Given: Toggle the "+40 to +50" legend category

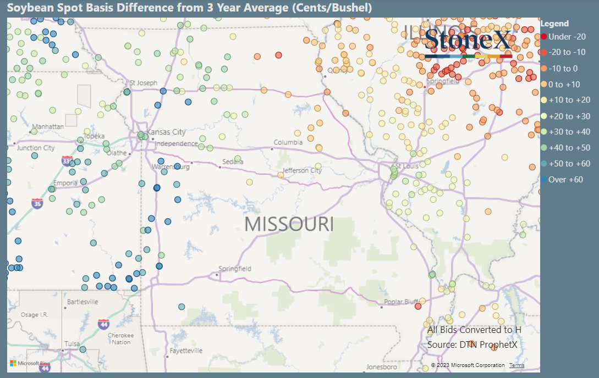Looking at the screenshot, I should (x=545, y=148).
